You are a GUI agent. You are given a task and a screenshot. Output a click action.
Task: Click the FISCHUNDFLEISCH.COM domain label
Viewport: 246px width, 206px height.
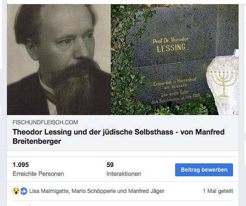(45, 122)
